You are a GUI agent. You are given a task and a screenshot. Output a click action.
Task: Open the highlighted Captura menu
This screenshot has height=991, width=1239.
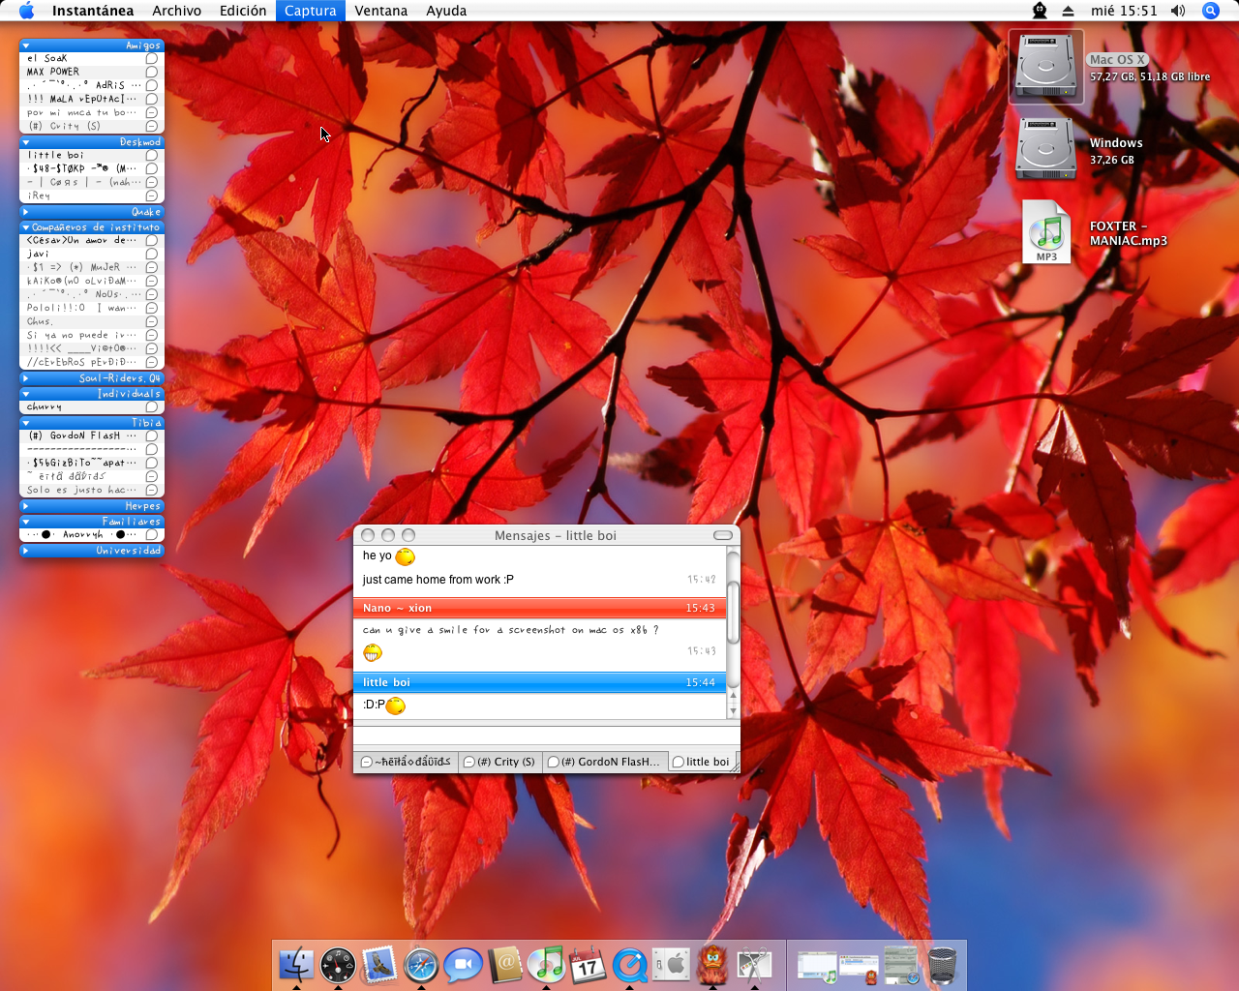pos(311,11)
